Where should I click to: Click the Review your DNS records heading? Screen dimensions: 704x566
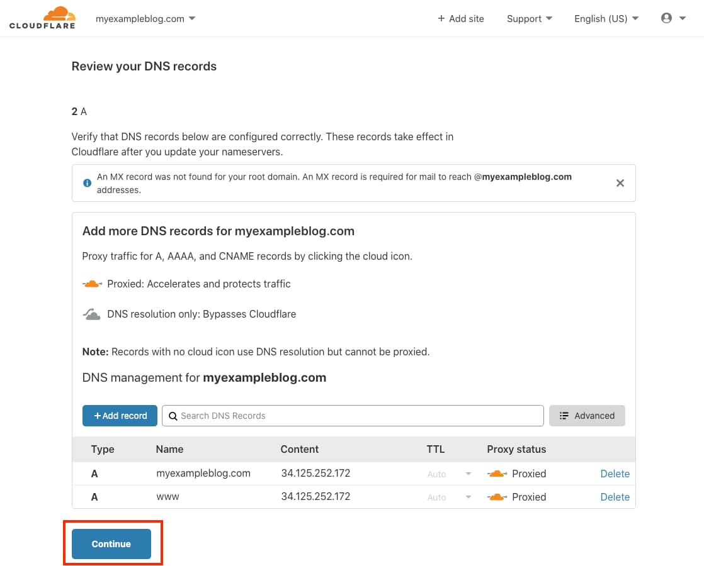pyautogui.click(x=144, y=67)
